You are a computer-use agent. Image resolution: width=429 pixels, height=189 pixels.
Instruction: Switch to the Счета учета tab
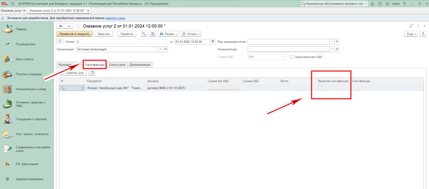point(117,65)
